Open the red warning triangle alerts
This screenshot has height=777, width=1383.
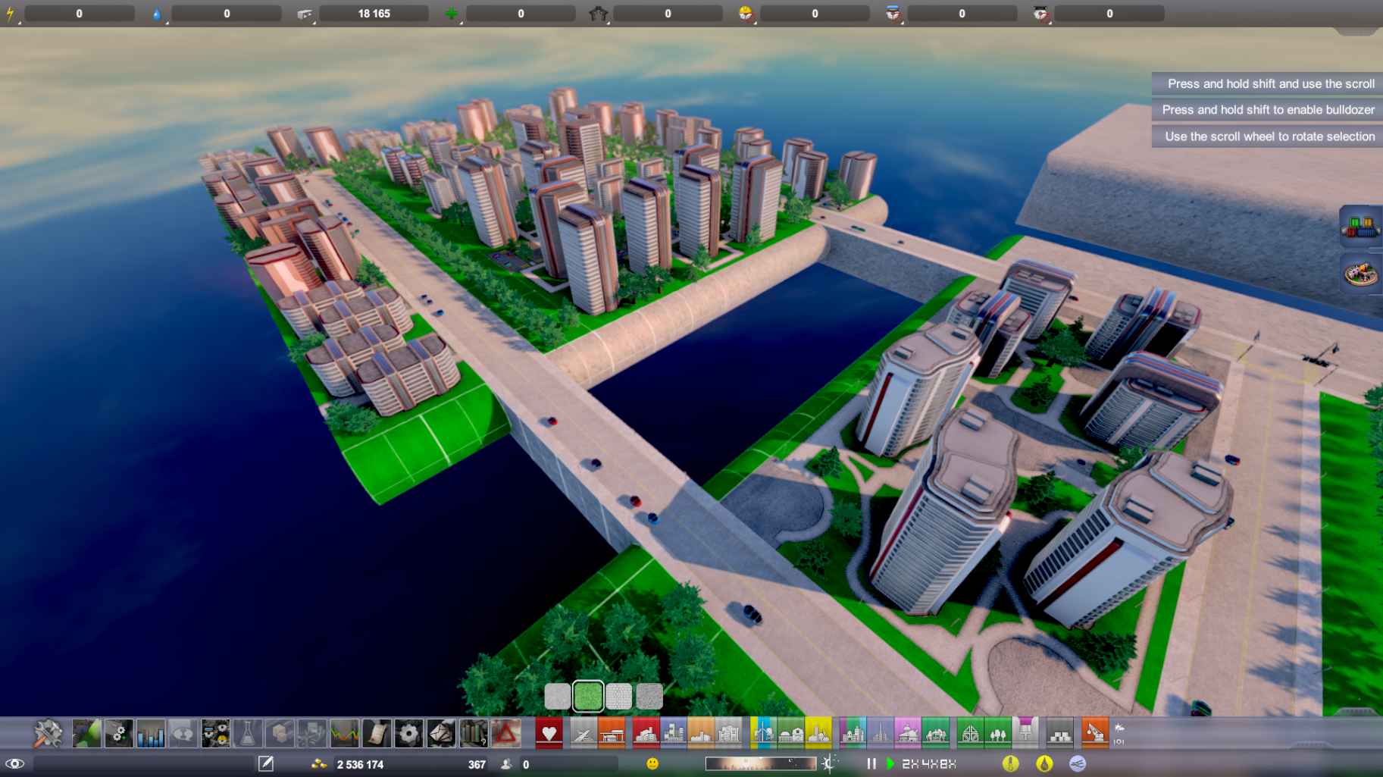(505, 734)
